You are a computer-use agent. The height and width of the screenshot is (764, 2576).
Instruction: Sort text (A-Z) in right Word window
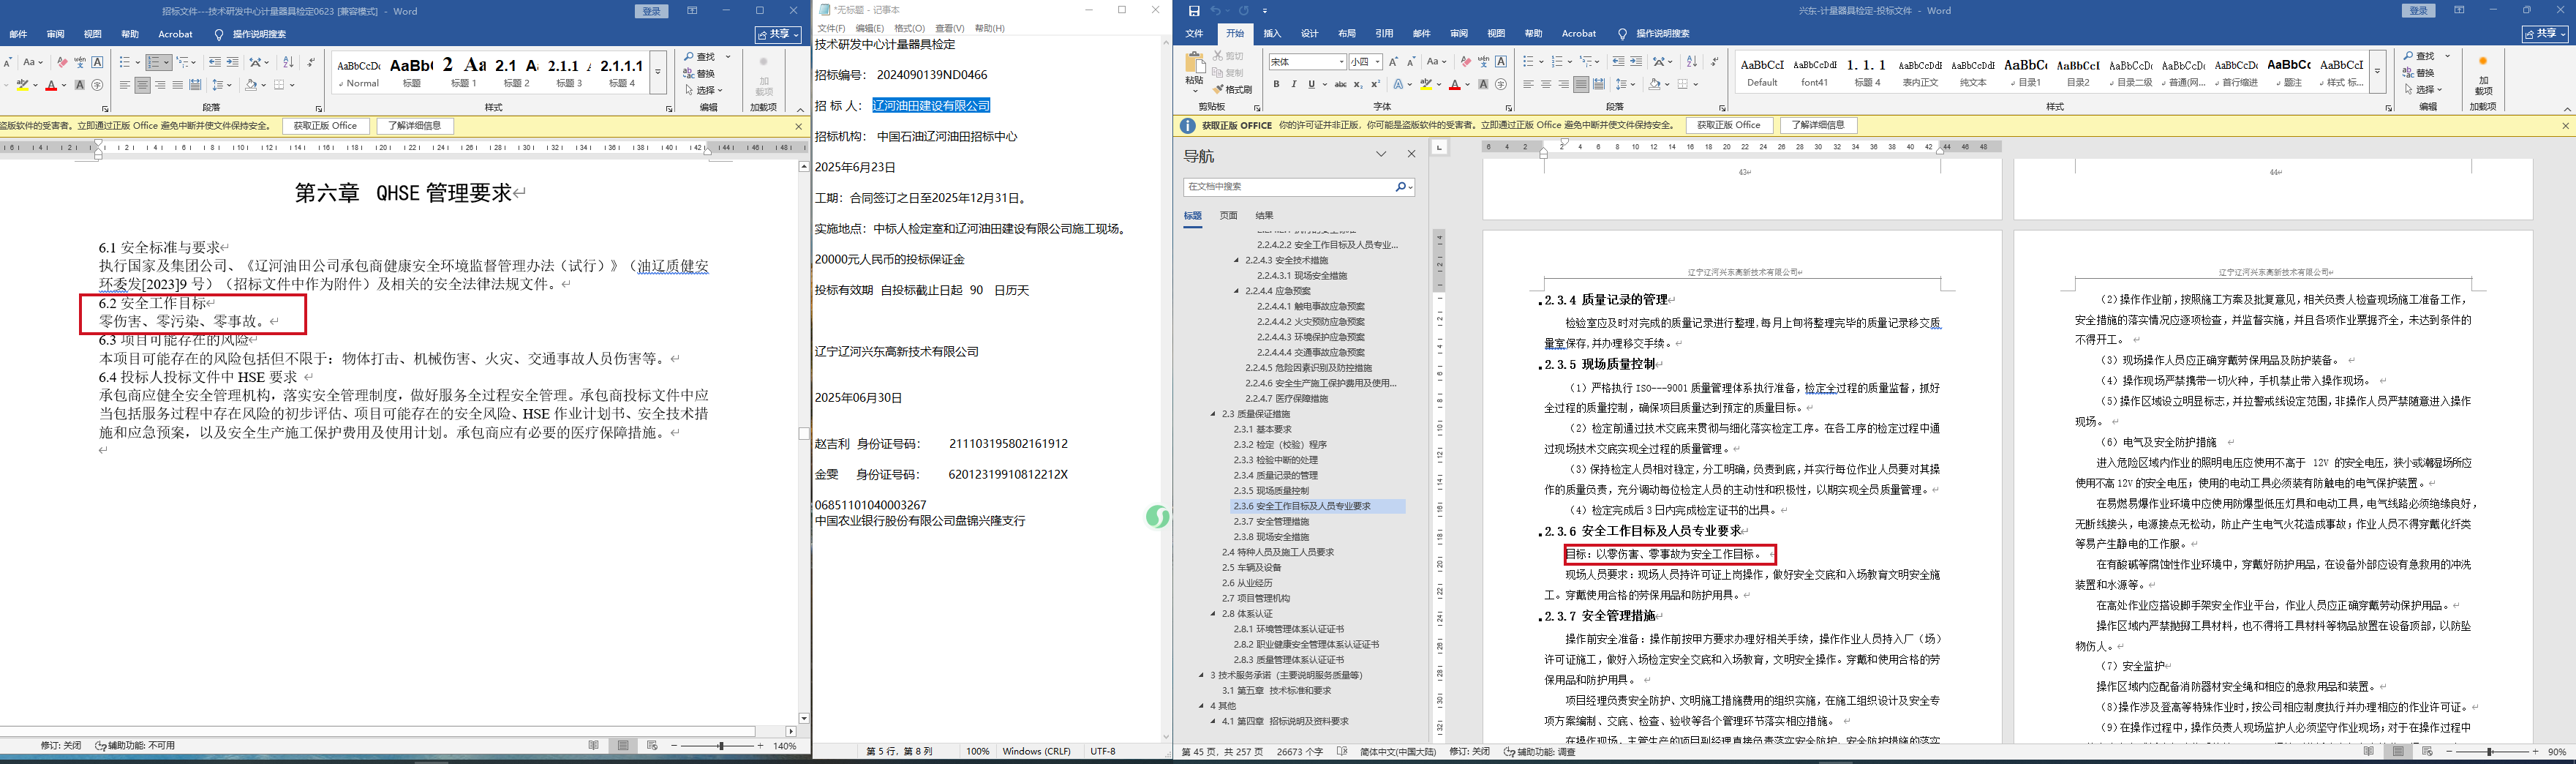point(1692,62)
